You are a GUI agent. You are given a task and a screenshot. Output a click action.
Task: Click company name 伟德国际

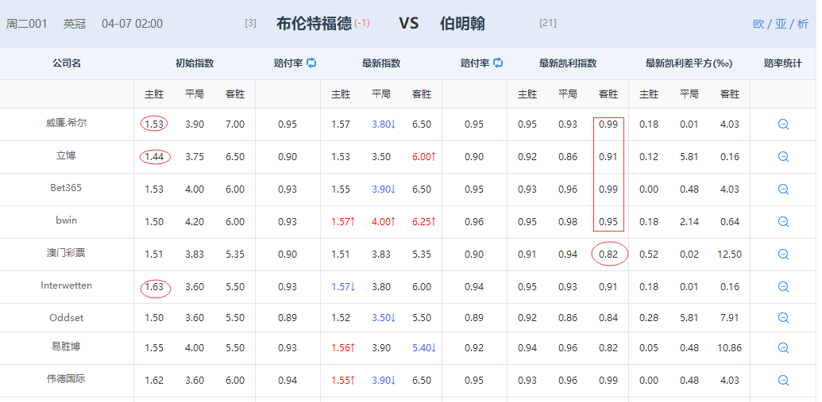tap(66, 378)
